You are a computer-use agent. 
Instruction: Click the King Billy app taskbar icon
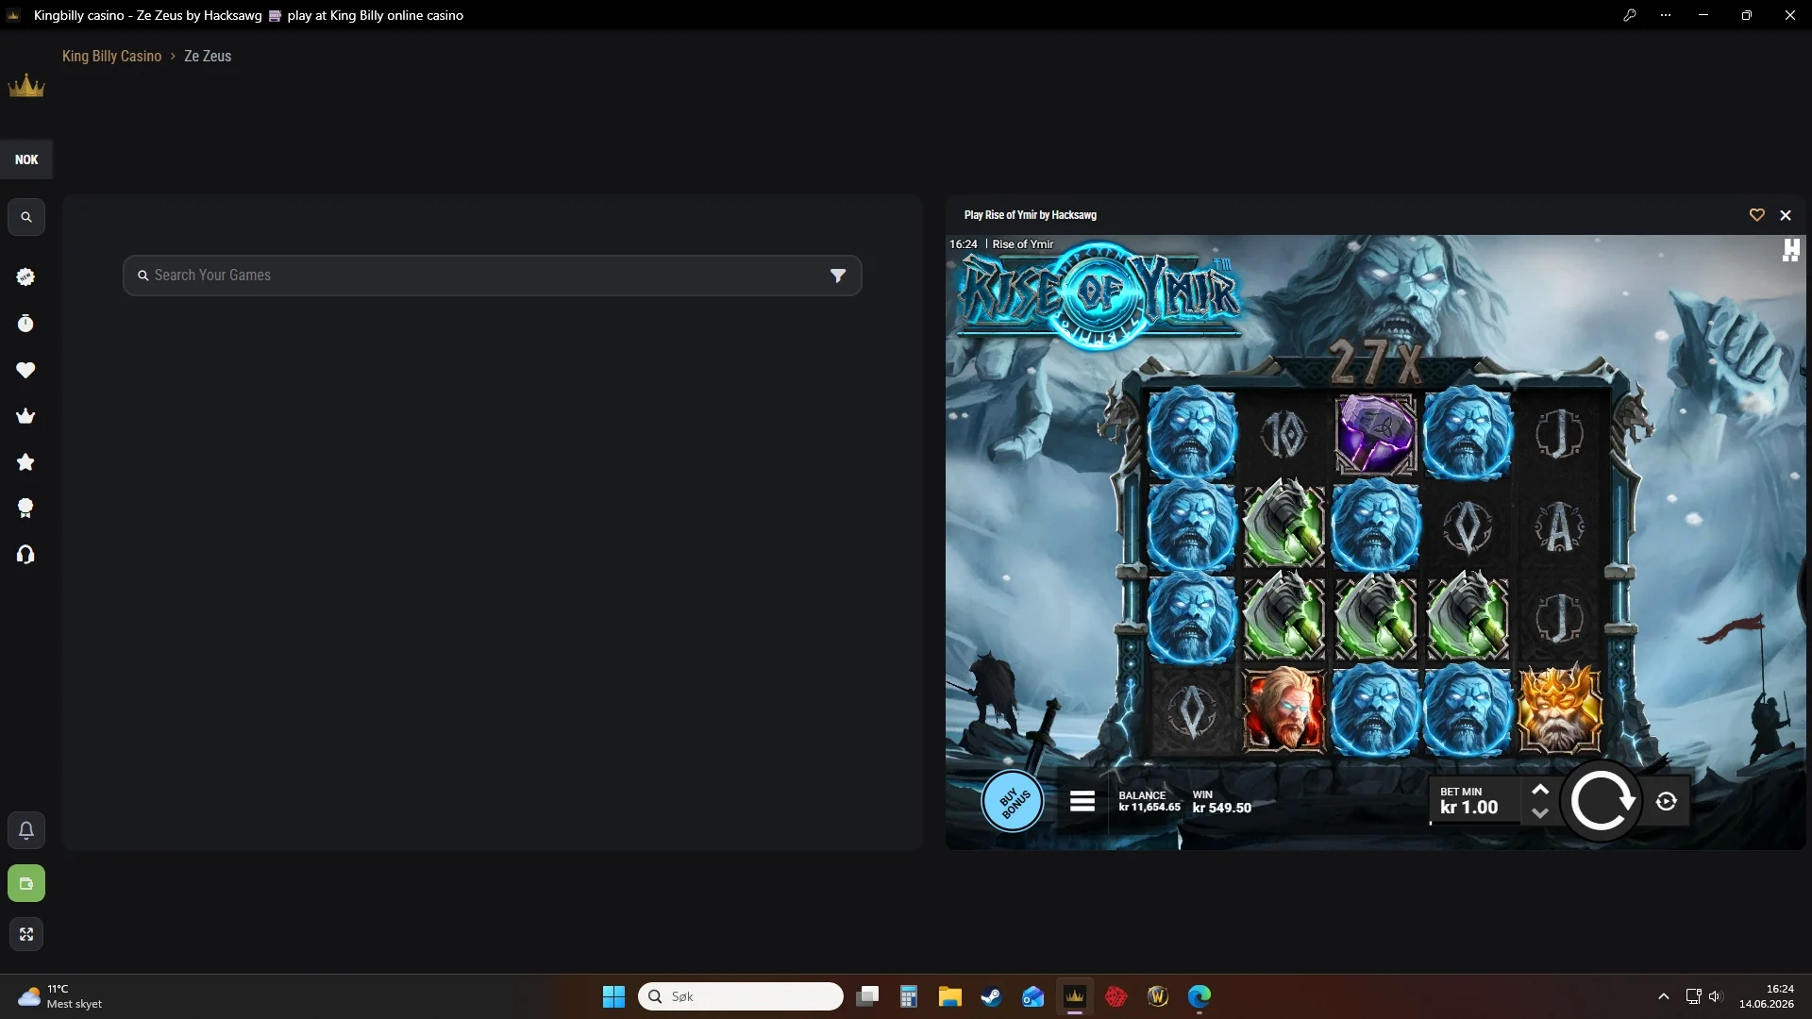(x=1074, y=996)
